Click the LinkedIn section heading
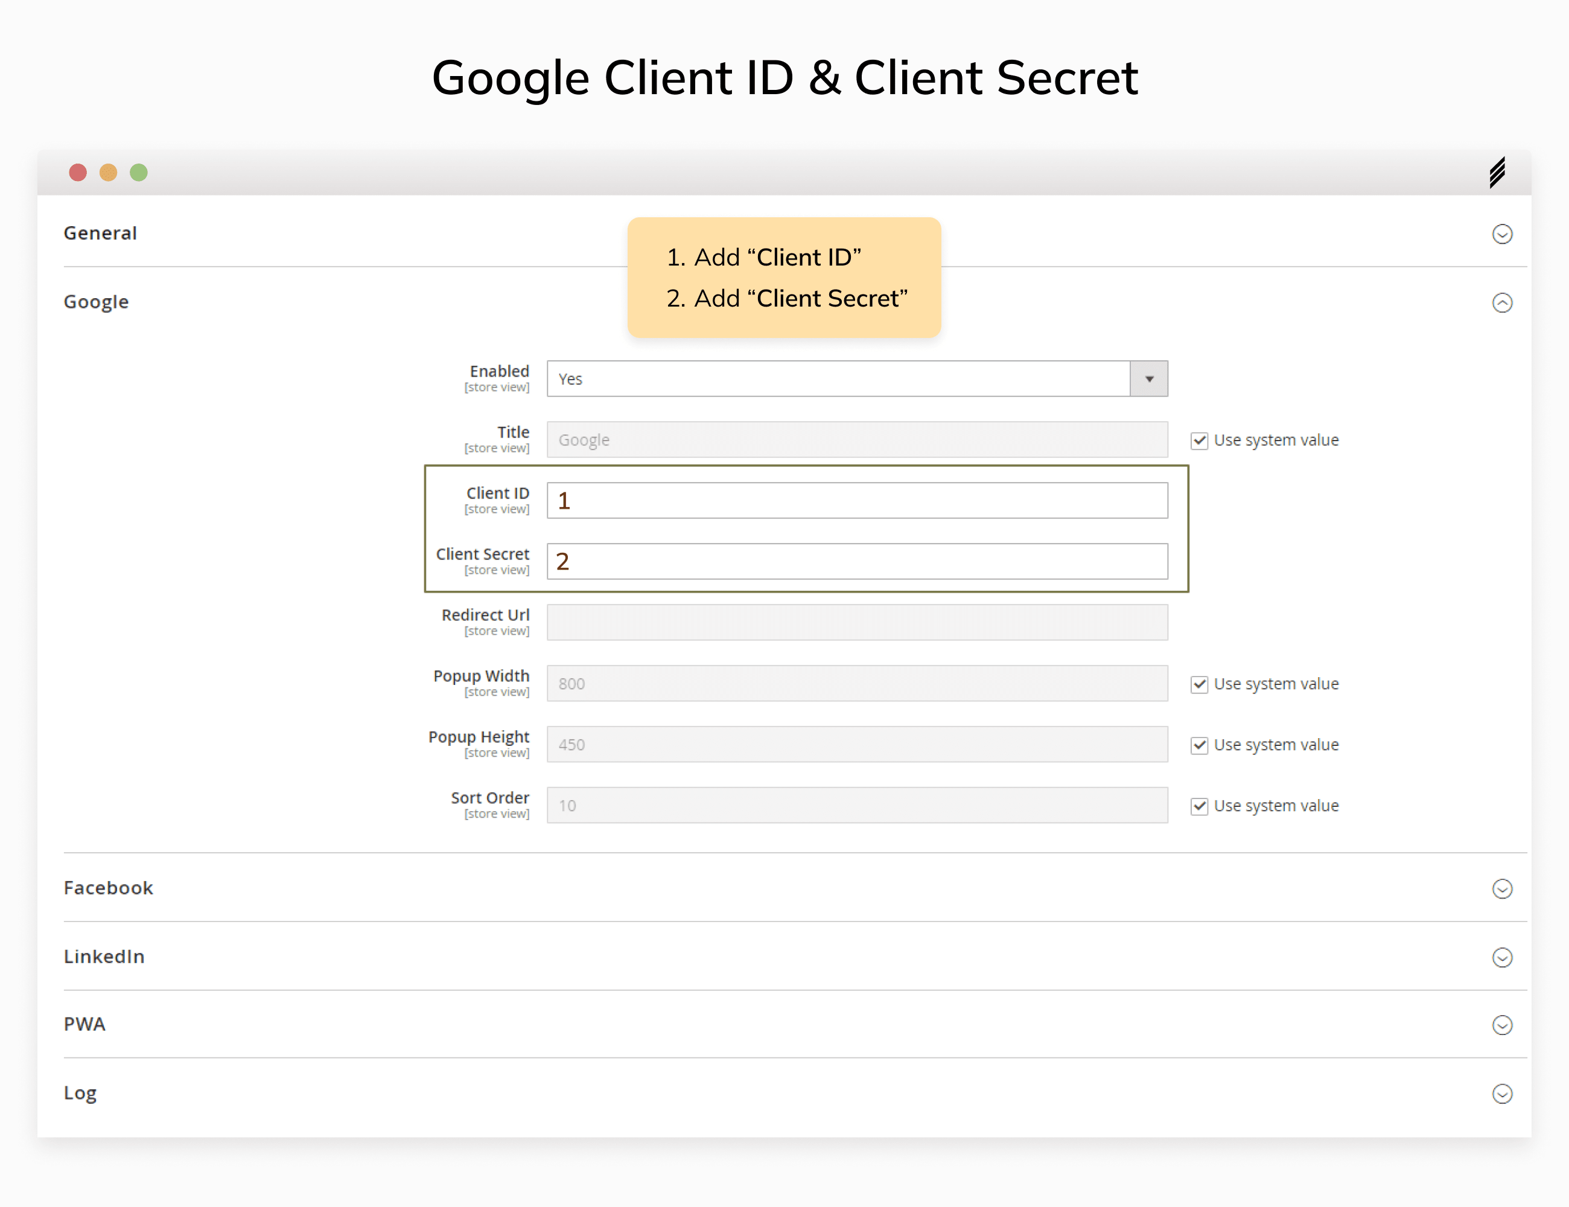 coord(104,957)
